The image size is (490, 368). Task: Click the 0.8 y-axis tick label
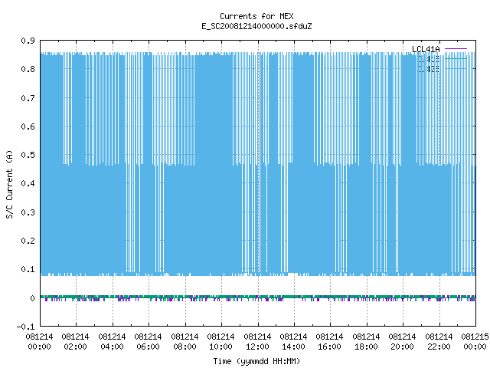tap(28, 69)
